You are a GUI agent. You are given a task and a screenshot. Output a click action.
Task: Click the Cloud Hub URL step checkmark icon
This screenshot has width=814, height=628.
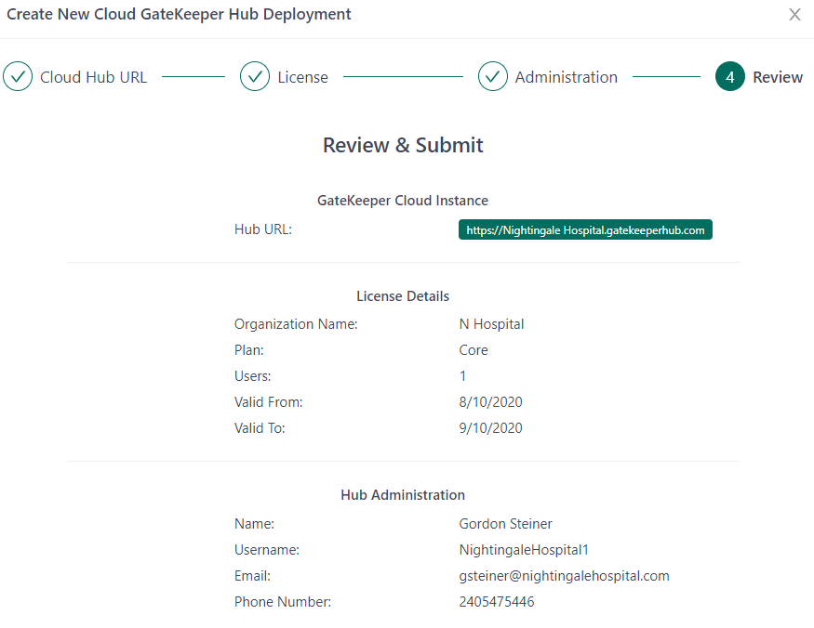(x=18, y=77)
